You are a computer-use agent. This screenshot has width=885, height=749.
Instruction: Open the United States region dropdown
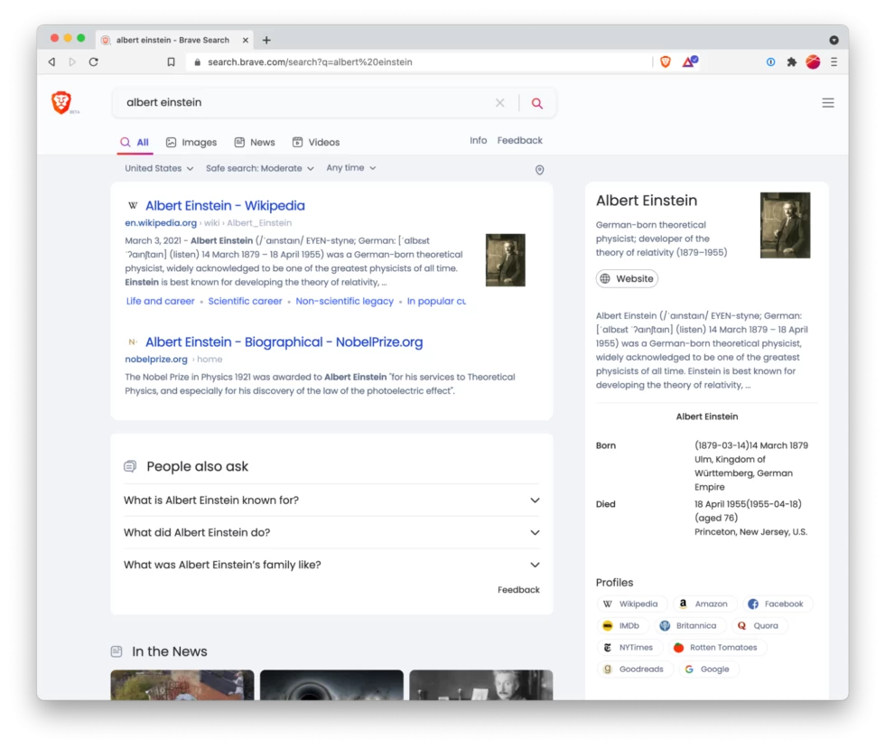click(x=159, y=168)
